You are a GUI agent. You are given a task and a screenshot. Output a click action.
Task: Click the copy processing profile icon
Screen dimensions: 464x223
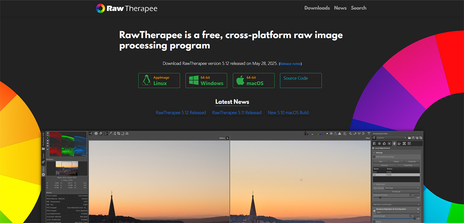coord(417,138)
